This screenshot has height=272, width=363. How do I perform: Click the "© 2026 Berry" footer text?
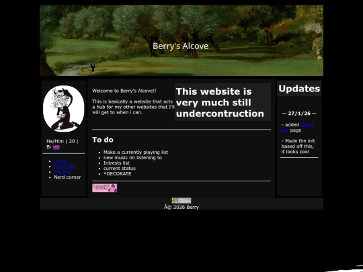click(x=182, y=208)
